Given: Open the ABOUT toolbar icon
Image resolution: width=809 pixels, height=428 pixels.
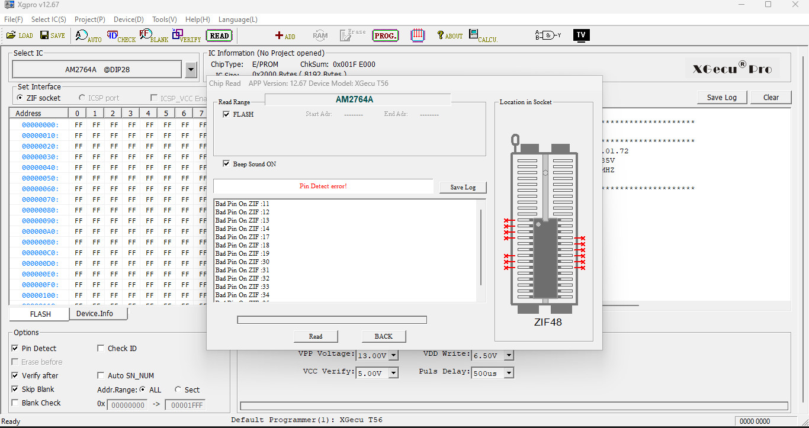Looking at the screenshot, I should tap(450, 36).
